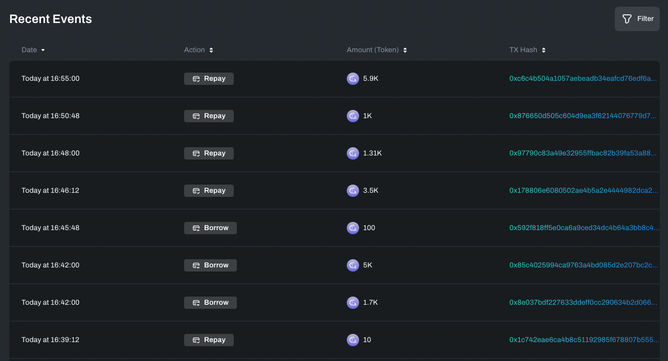Click the Borrow badge for 5K event
The image size is (668, 361).
(x=210, y=265)
